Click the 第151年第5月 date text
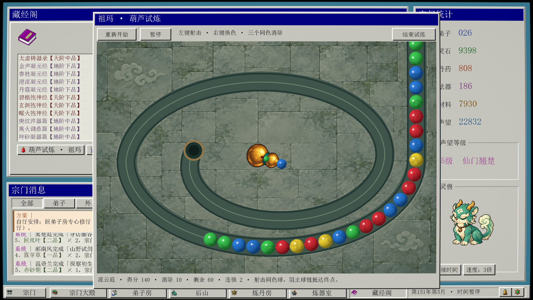 pos(428,292)
